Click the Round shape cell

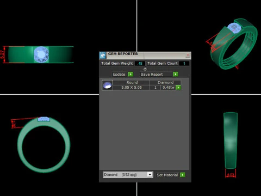coord(132,83)
